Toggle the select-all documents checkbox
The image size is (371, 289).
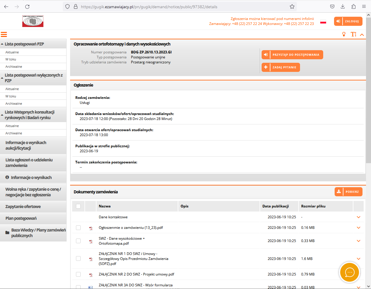[78, 206]
